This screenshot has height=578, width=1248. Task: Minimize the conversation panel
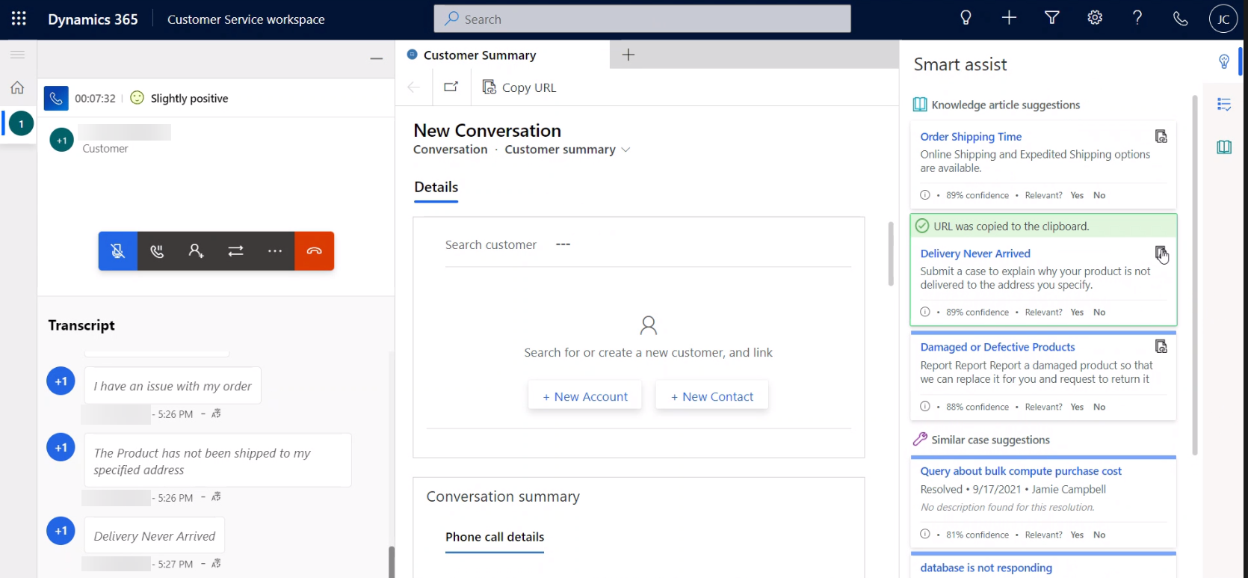pos(377,58)
